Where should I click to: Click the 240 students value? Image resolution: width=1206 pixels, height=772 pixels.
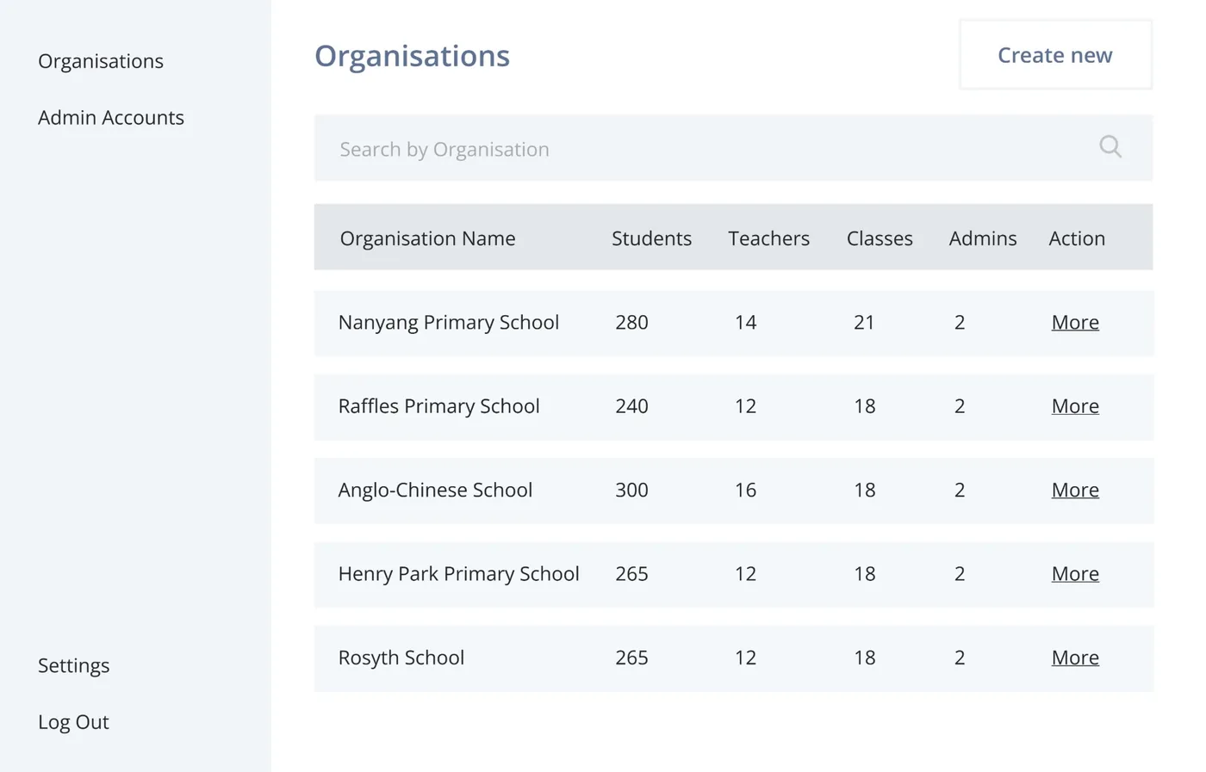631,406
